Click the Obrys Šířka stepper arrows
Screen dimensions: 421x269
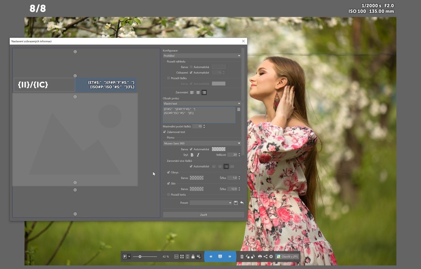click(x=239, y=178)
